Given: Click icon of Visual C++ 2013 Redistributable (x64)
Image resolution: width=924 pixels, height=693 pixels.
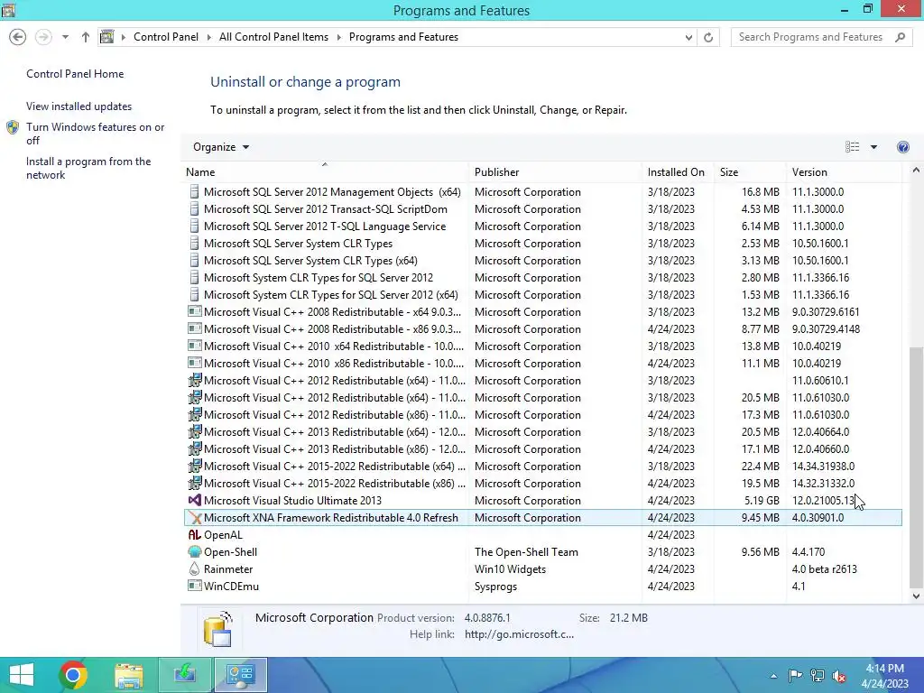Looking at the screenshot, I should (x=195, y=431).
